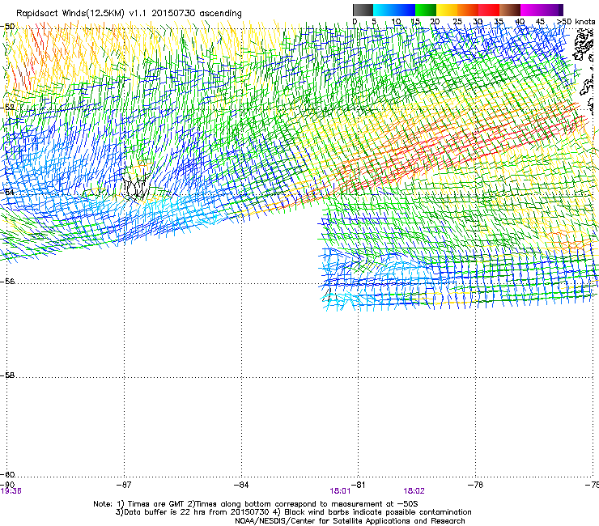The image size is (599, 526).
Task: Click the longitude label "-87"
Action: 124,485
